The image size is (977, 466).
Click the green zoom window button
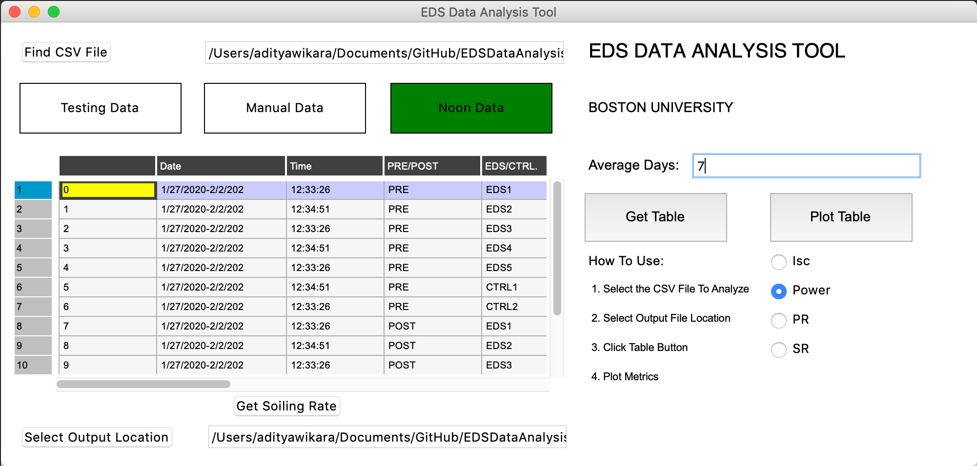[54, 12]
